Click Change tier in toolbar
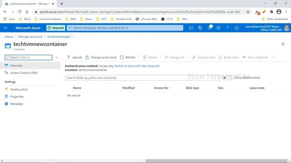The image size is (291, 163). [175, 58]
